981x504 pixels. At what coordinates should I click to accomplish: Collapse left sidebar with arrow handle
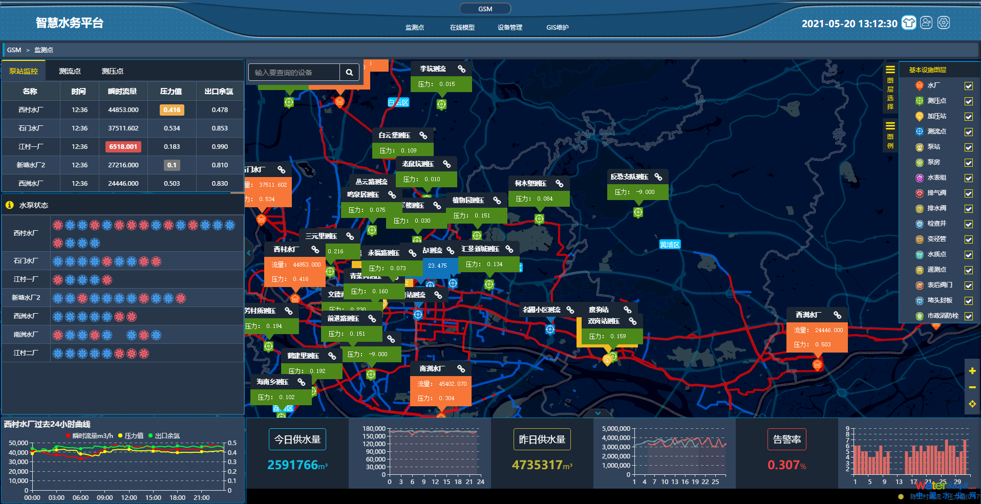coord(249,253)
